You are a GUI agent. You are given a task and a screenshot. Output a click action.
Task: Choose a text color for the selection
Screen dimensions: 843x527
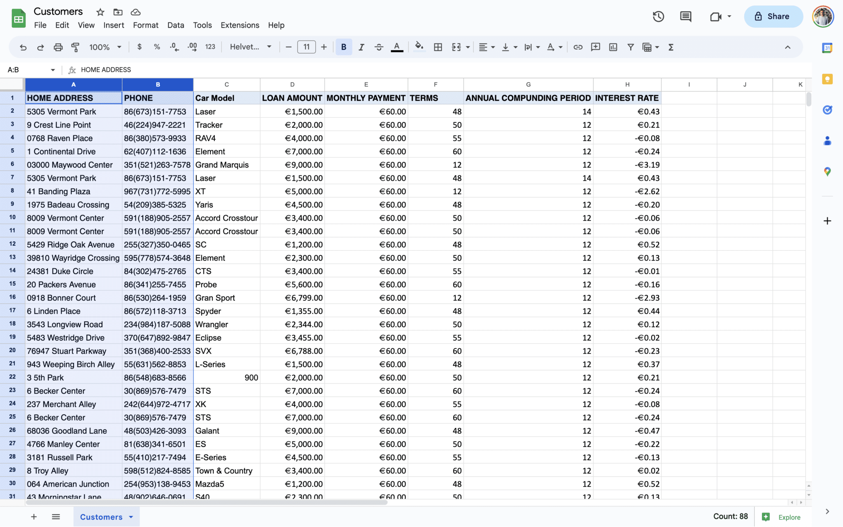click(x=396, y=47)
